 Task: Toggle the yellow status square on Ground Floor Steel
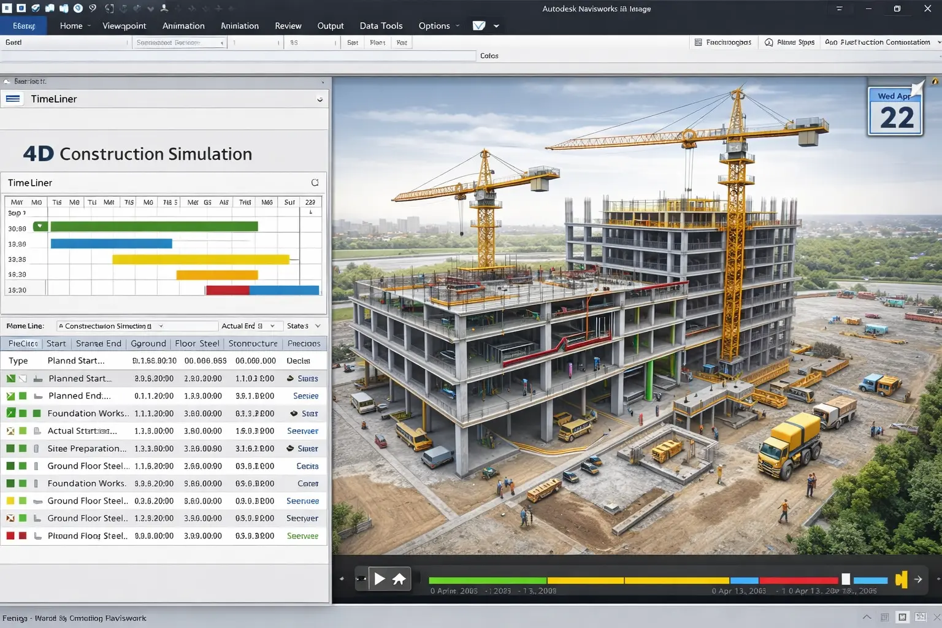click(11, 500)
